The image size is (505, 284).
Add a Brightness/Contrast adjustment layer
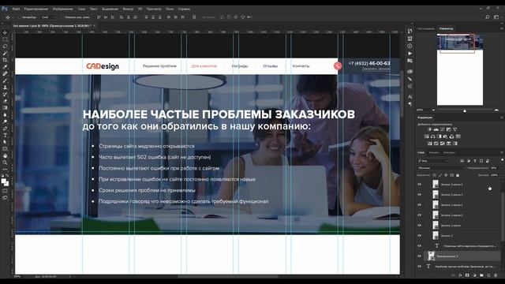[x=430, y=129]
